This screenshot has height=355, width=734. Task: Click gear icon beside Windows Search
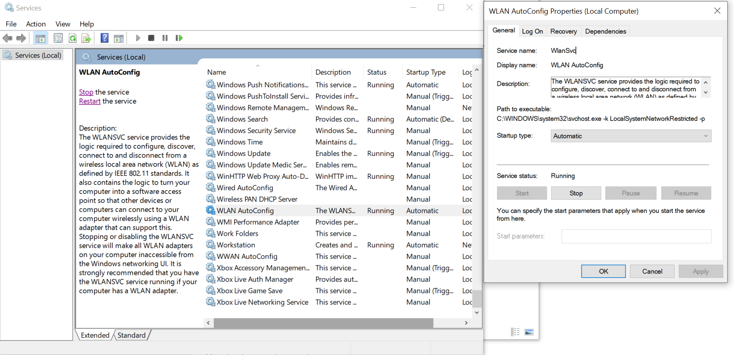211,119
